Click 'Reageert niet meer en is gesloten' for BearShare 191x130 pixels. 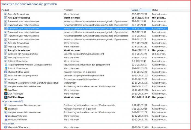80,108
